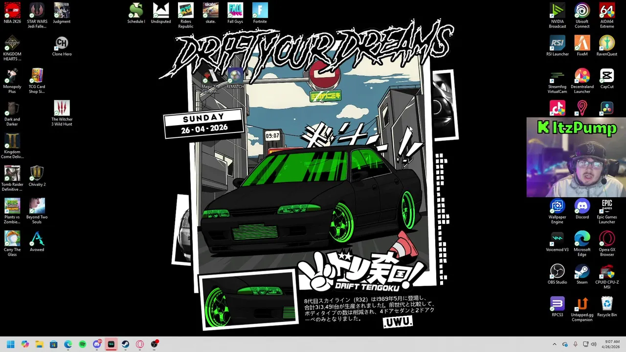
Task: Open the NBA 2K26 desktop shortcut
Action: (x=12, y=13)
